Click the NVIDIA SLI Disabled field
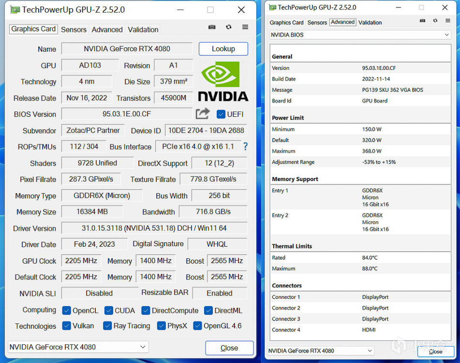This screenshot has height=363, width=460. point(99,293)
